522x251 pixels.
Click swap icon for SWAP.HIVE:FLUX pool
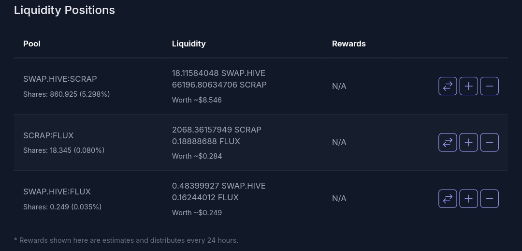click(448, 199)
